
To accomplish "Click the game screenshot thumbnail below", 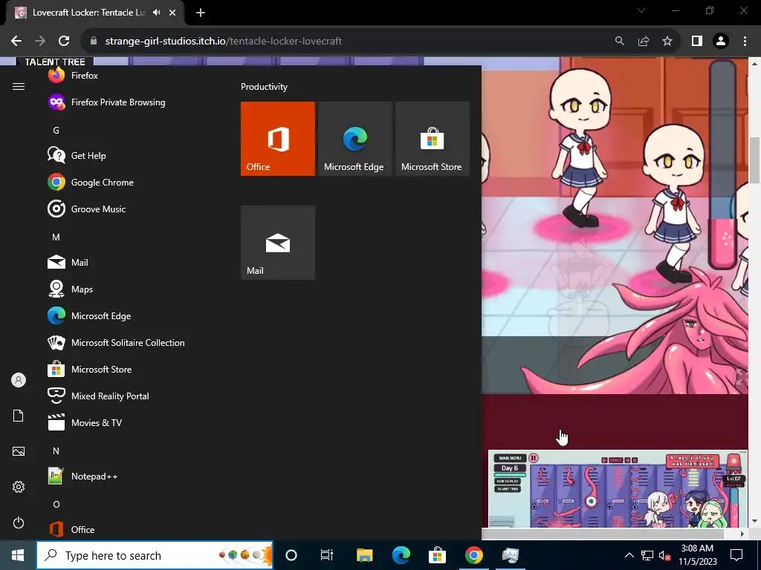I will (618, 488).
